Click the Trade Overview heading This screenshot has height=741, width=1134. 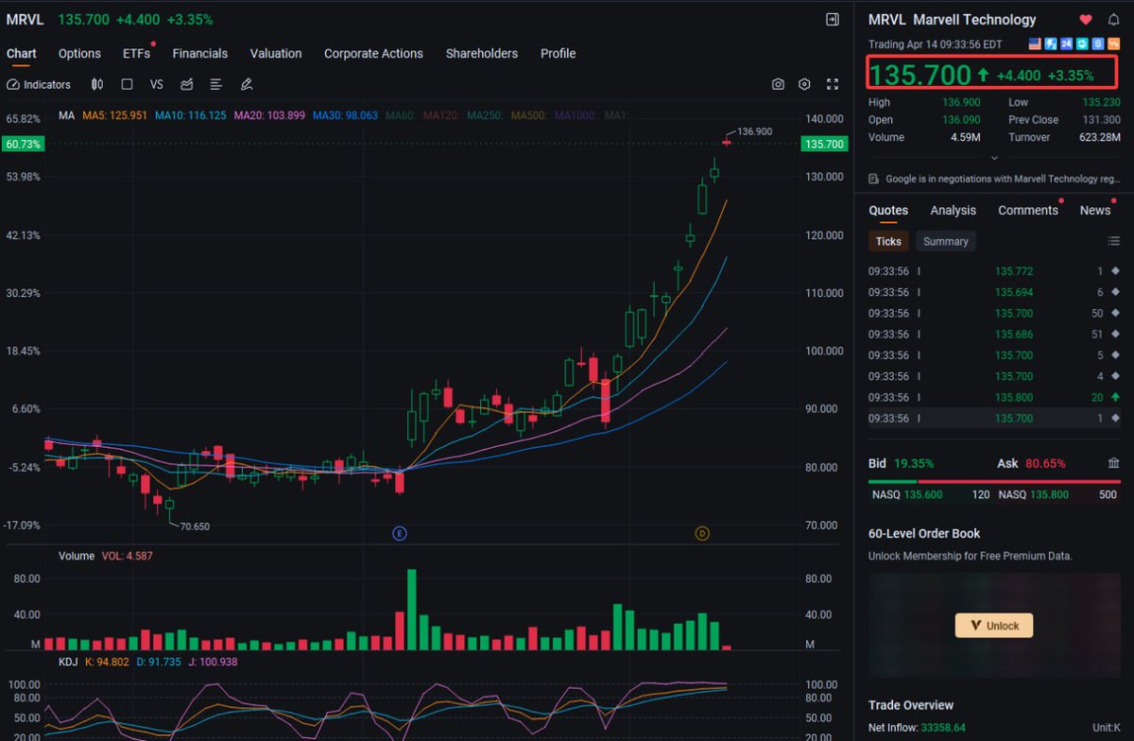tap(911, 705)
